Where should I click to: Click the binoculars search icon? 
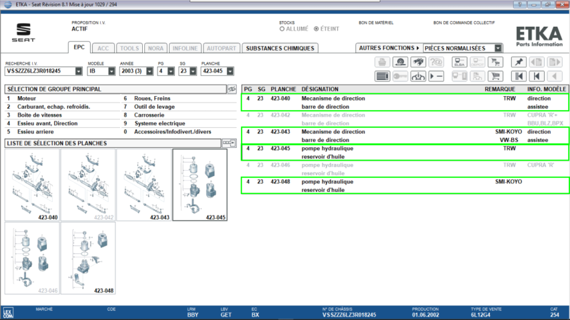[418, 62]
